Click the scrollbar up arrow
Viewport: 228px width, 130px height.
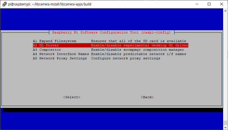point(225,11)
